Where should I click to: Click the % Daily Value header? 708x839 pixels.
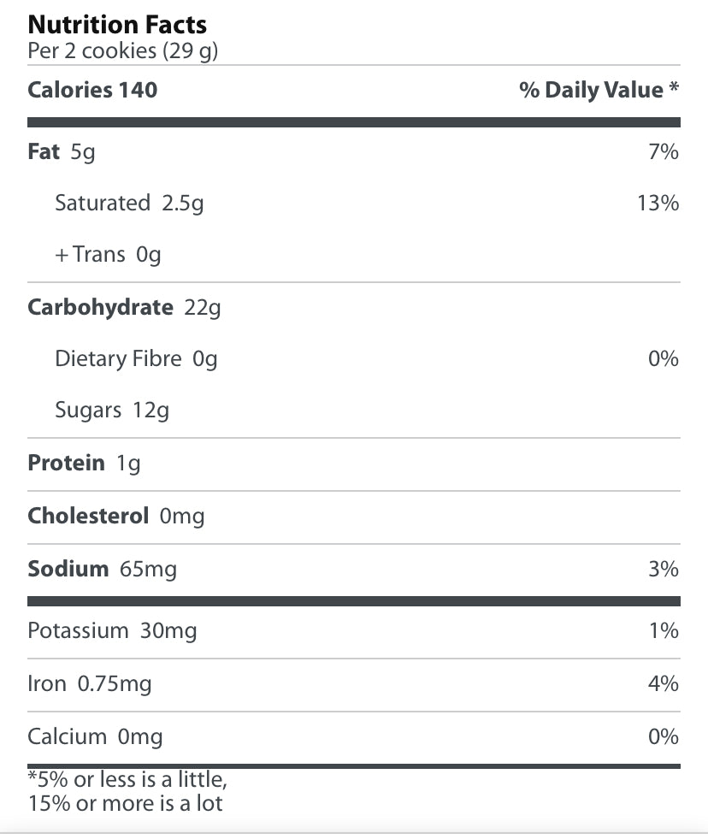coord(599,91)
